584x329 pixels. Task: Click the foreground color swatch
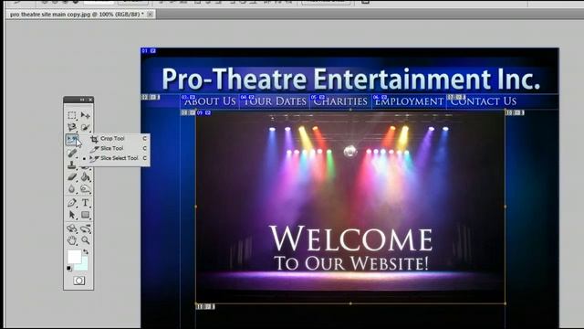74,256
